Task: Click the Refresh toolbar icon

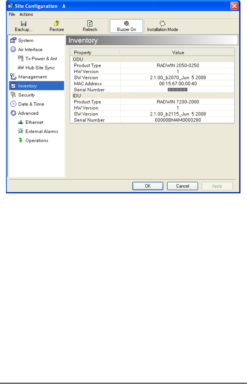Action: click(90, 24)
